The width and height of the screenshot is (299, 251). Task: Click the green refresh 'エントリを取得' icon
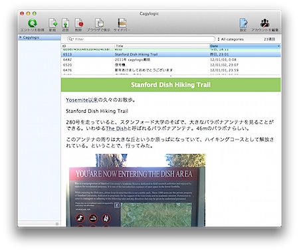tap(33, 23)
